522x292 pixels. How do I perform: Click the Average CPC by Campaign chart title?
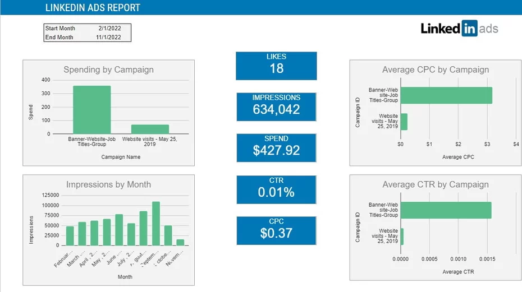pos(436,69)
